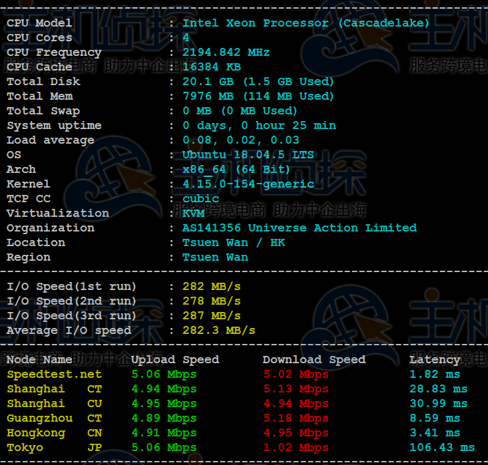Click the Kernel version 4.15.0-154-generic
The image size is (488, 465).
coord(248,184)
